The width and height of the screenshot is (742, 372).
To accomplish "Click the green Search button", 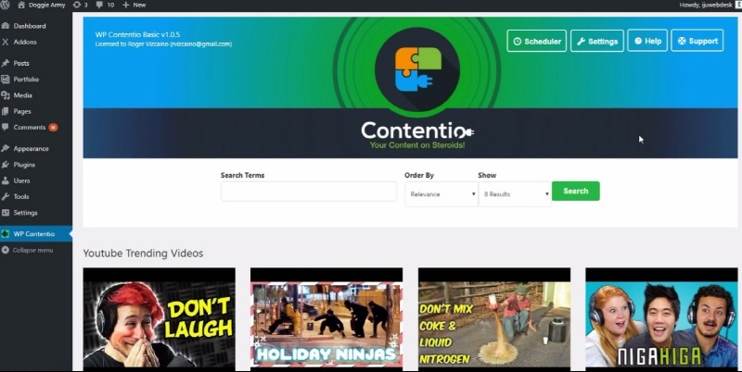I will point(575,192).
